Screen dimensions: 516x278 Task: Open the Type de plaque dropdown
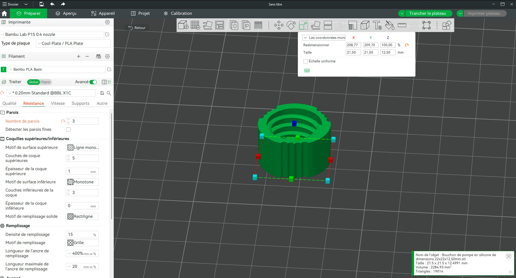click(x=73, y=44)
